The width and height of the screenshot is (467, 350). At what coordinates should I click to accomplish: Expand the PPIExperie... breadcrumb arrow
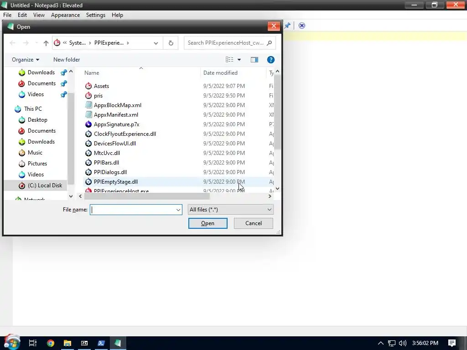128,43
